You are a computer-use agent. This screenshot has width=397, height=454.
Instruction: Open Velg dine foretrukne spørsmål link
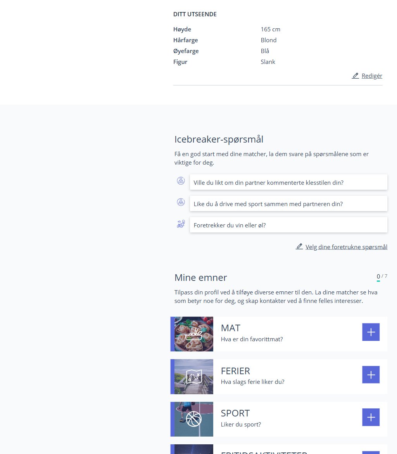tap(346, 247)
